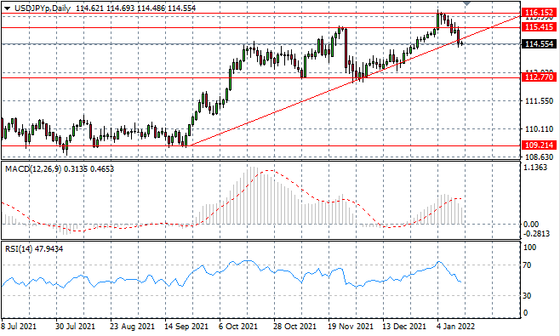Click the 111.550 price axis value
The width and height of the screenshot is (560, 336).
[x=539, y=101]
